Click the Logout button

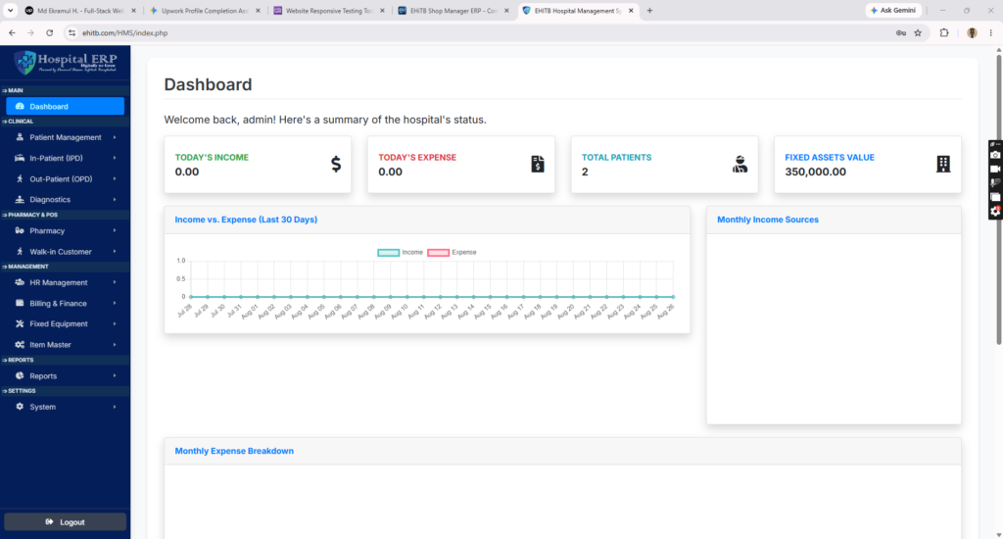(x=66, y=521)
